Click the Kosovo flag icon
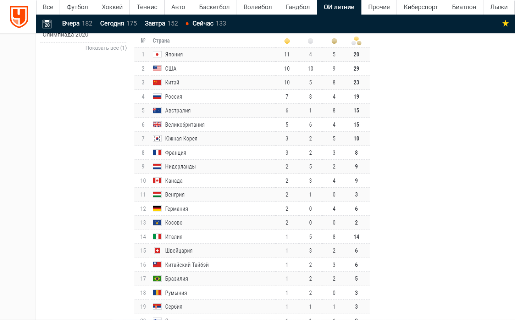 tap(157, 223)
